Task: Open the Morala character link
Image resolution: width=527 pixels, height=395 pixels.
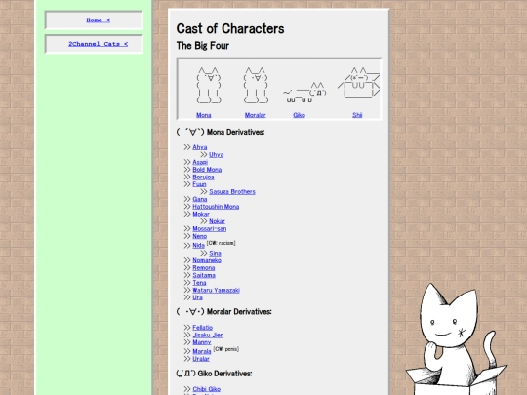Action: pyautogui.click(x=202, y=352)
